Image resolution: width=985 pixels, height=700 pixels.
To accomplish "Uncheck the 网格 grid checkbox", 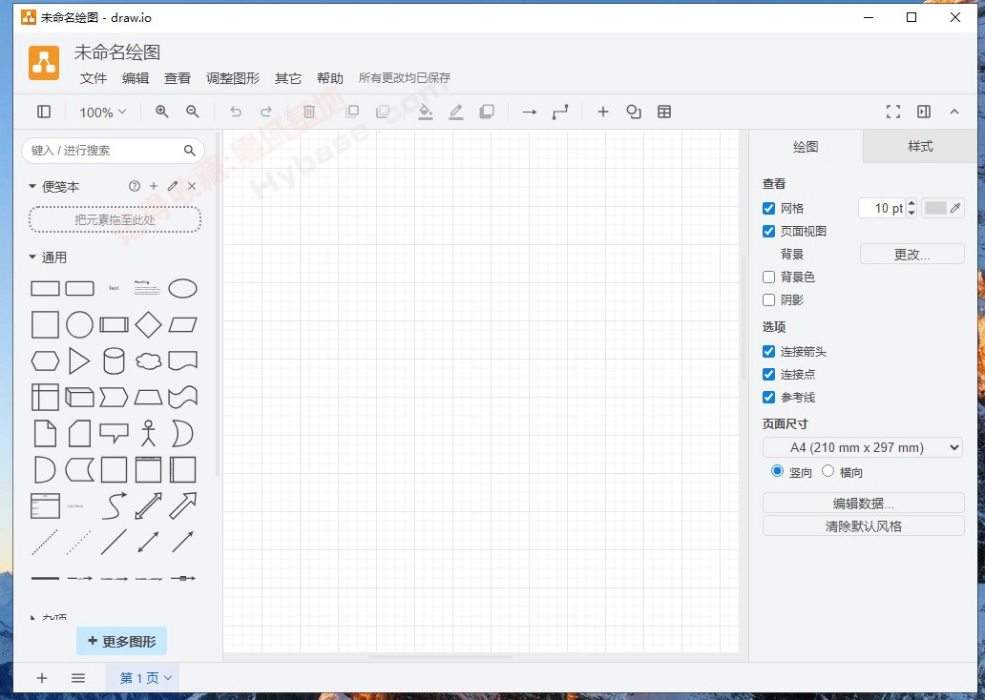I will (x=769, y=208).
